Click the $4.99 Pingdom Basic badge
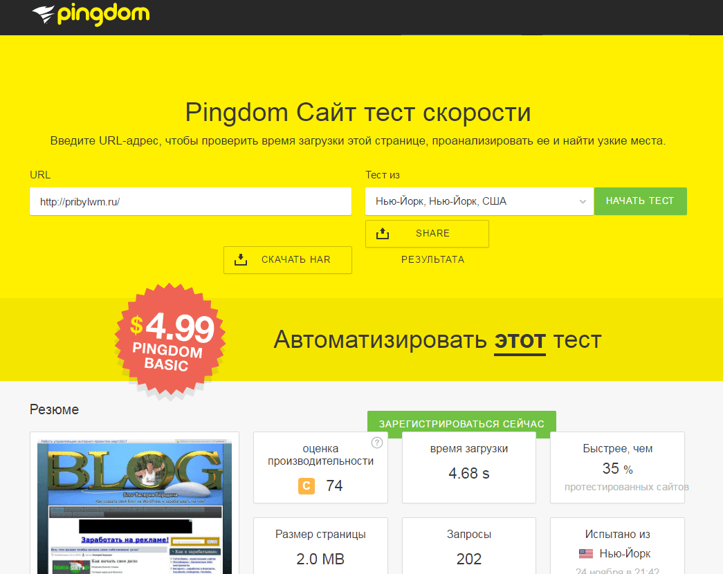Image resolution: width=723 pixels, height=574 pixels. (170, 340)
